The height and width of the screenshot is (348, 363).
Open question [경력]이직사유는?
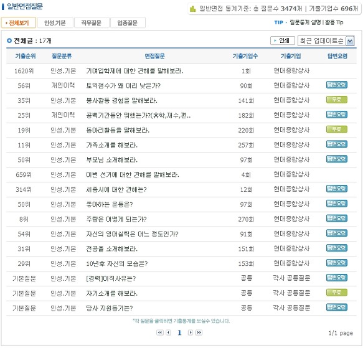111,278
